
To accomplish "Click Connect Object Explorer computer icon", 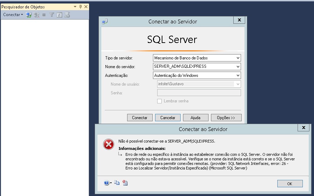I will click(x=29, y=15).
